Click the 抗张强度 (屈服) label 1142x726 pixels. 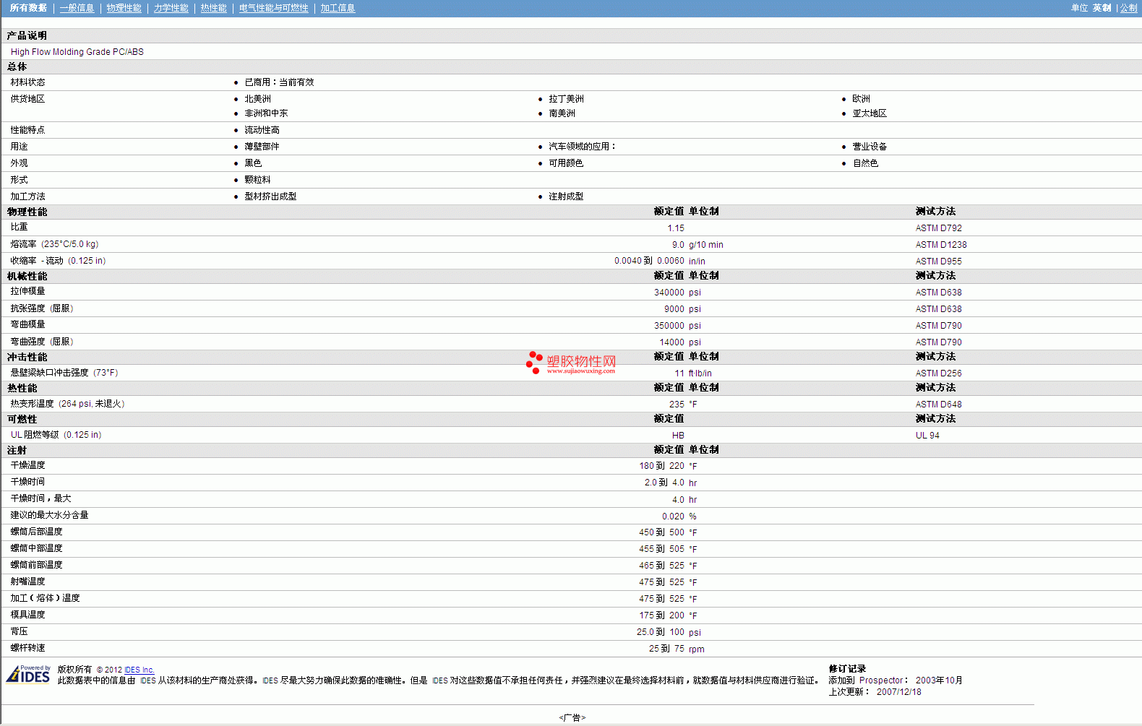click(x=42, y=308)
